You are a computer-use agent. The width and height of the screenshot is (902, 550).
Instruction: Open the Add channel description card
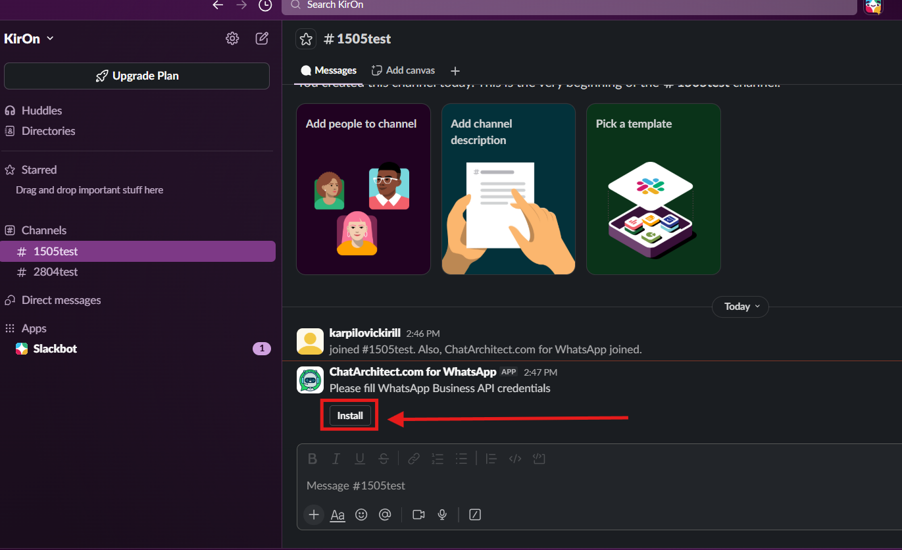pyautogui.click(x=509, y=189)
